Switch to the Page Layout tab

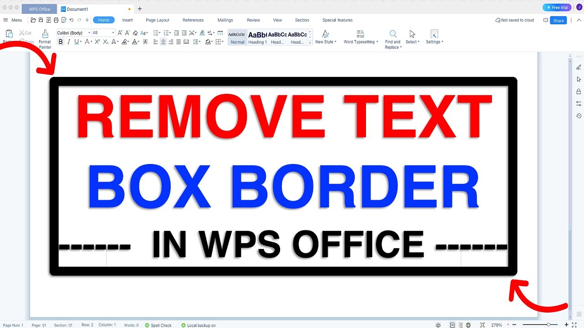point(157,20)
